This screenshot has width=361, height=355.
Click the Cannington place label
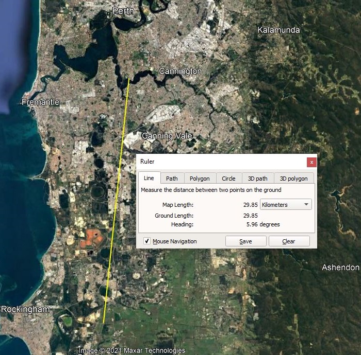pos(180,71)
